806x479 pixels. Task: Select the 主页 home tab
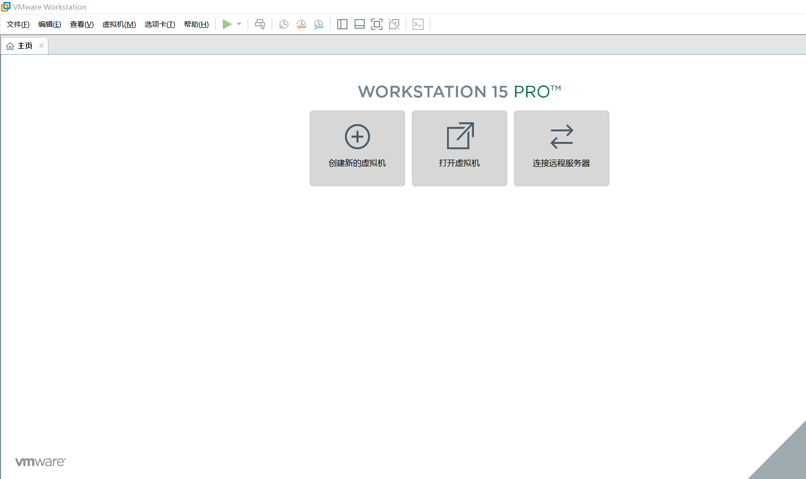coord(24,46)
